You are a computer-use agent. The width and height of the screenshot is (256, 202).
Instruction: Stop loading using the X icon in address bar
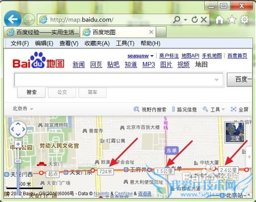(x=204, y=19)
